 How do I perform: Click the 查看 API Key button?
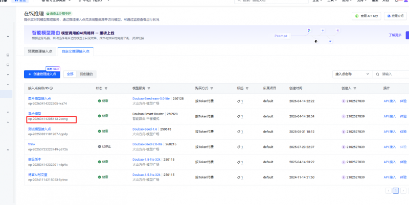(x=366, y=16)
